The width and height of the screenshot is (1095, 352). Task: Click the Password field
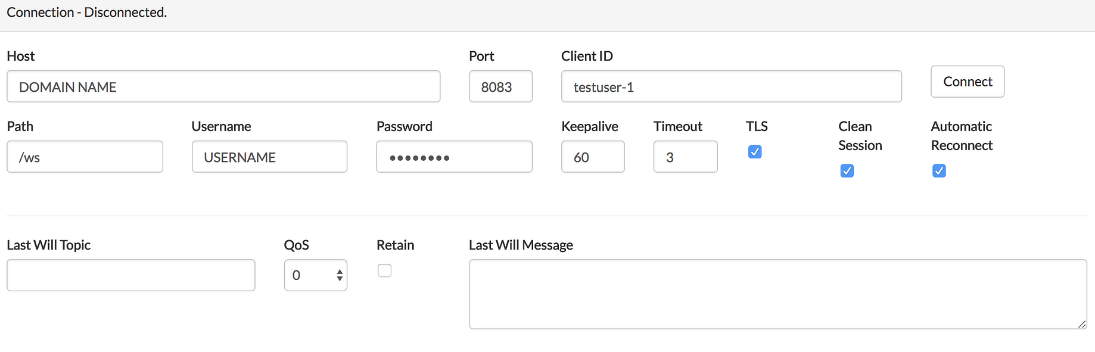(x=454, y=157)
